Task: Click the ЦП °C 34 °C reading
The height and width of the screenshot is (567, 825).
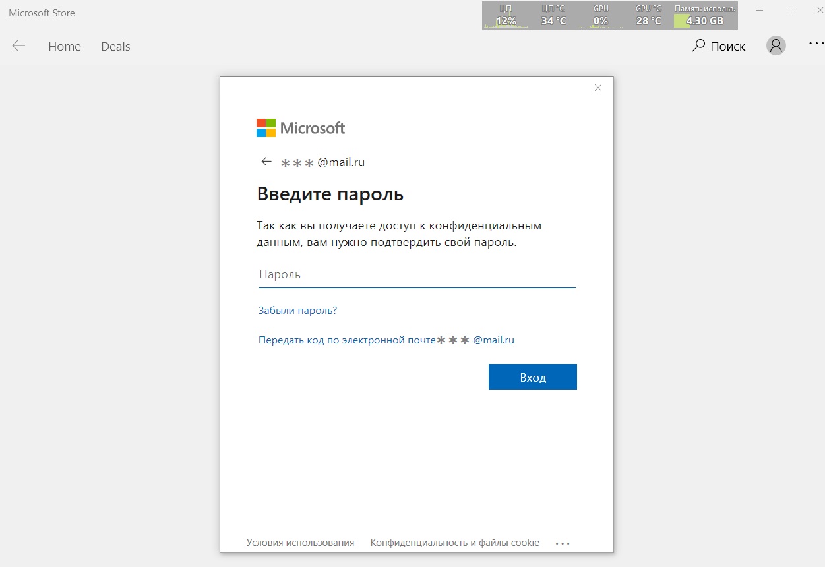Action: (x=553, y=15)
